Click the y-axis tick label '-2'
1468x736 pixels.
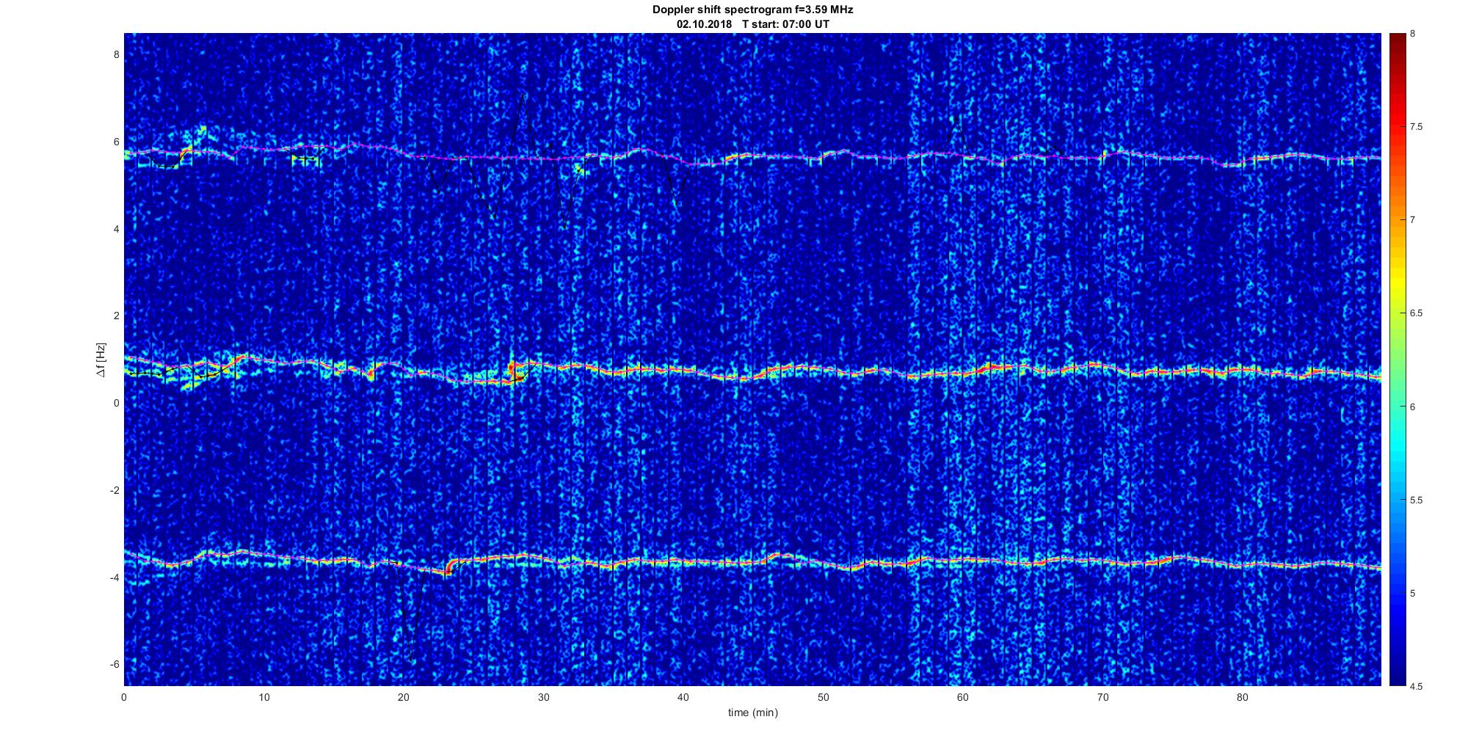[114, 490]
